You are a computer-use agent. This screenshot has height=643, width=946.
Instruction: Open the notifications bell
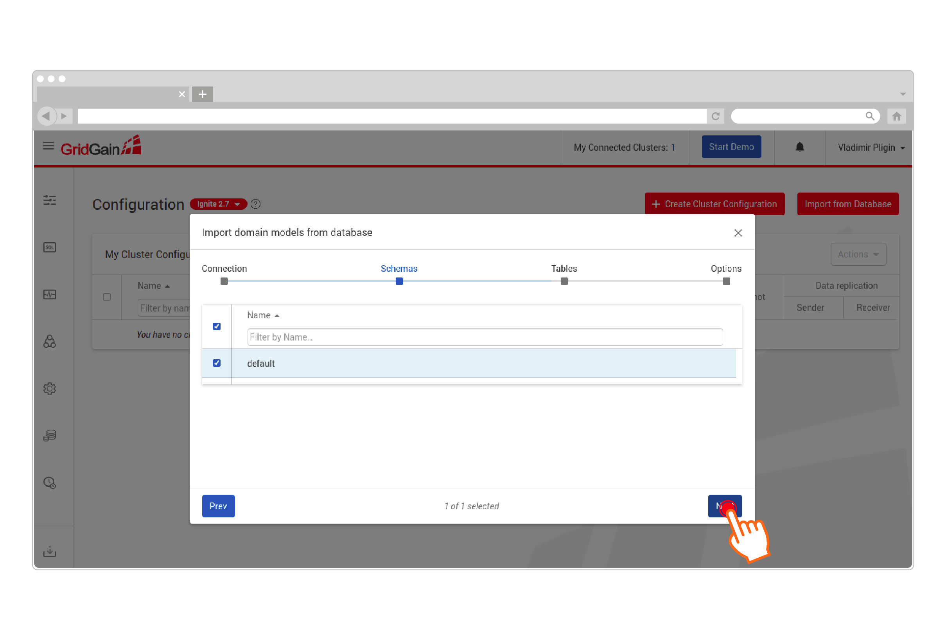799,147
